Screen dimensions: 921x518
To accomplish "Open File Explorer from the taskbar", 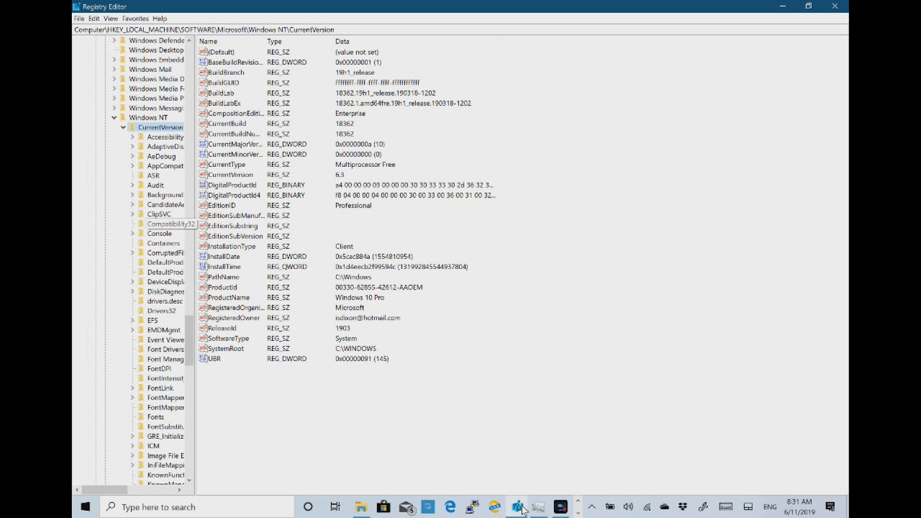I will [361, 507].
